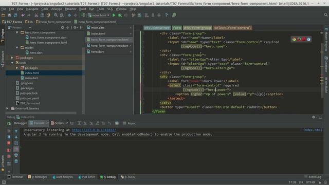
Task: Open Help with the question mark icon
Action: (167, 15)
